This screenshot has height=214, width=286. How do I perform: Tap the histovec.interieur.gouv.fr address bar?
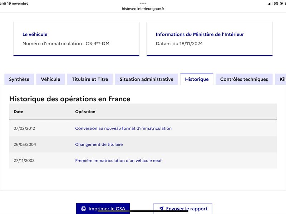(x=143, y=9)
